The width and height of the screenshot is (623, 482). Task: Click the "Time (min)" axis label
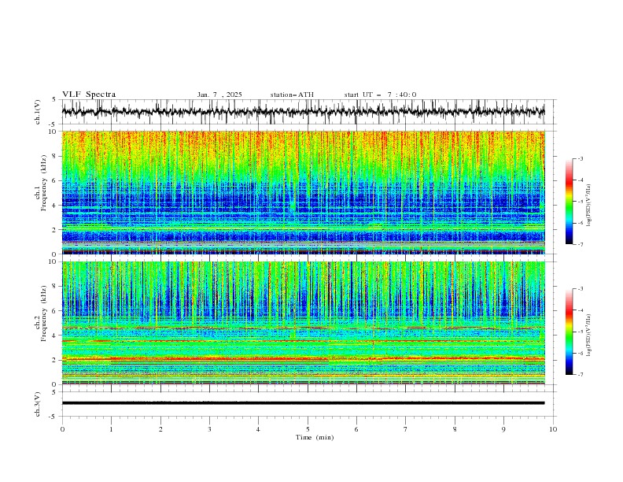coord(315,437)
